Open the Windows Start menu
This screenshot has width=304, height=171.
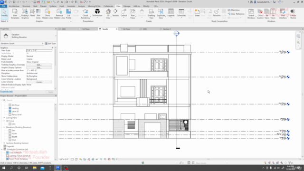pyautogui.click(x=4, y=168)
